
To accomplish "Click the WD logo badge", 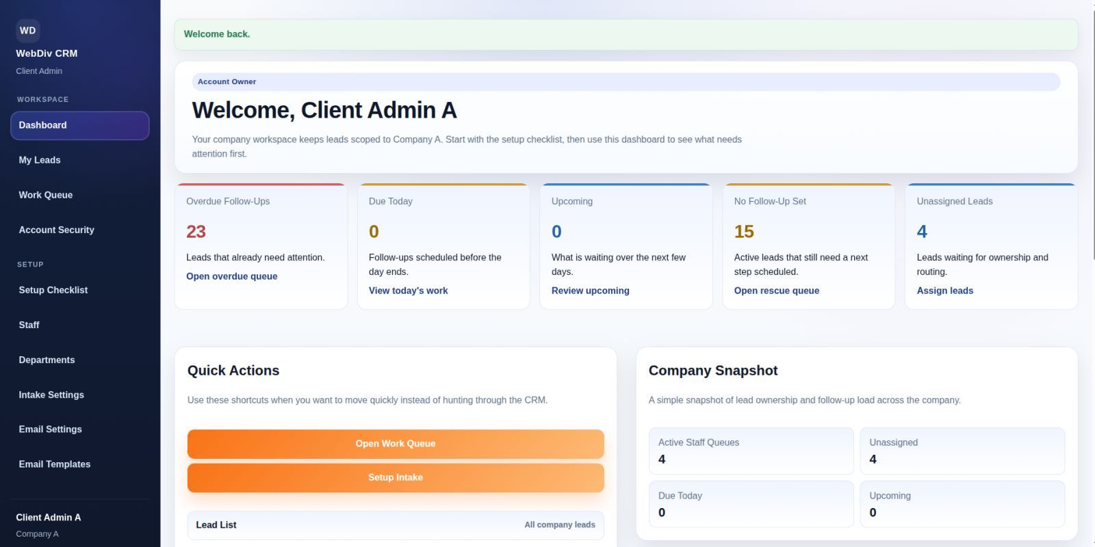I will coord(28,31).
